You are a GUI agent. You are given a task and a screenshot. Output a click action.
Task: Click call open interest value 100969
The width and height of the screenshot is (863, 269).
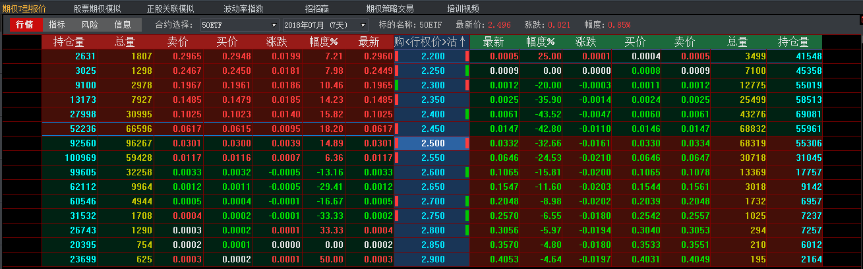click(x=80, y=158)
